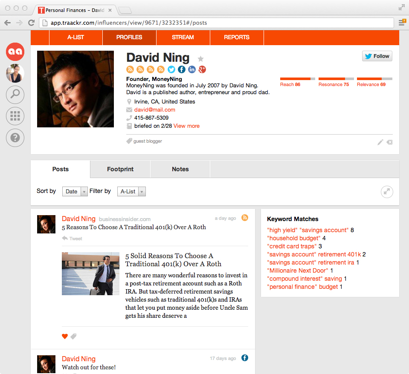The height and width of the screenshot is (374, 409).
Task: Click first post's small author avatar
Action: (x=46, y=224)
